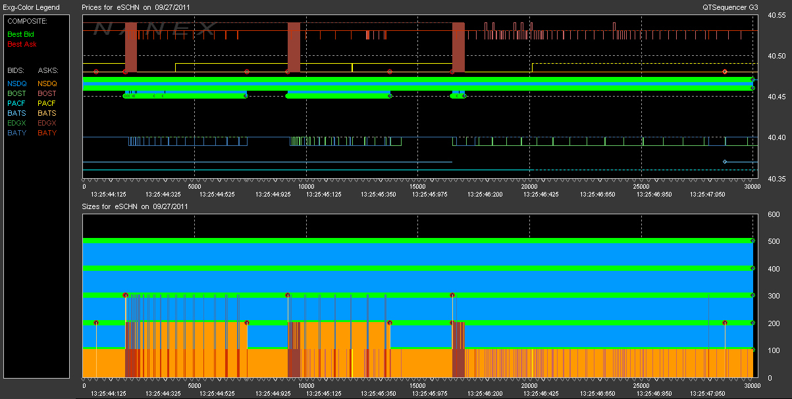
Task: Click timestamp 13:25:44:125 under the Prices chart
Action: (107, 195)
